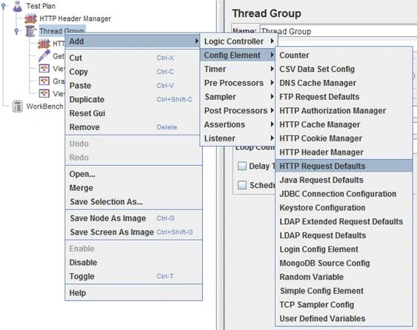The width and height of the screenshot is (417, 330).
Task: Click Reset Gui menu entry
Action: [x=133, y=113]
